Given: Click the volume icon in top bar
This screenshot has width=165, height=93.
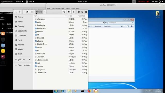Looking at the screenshot, I should 156,2.
